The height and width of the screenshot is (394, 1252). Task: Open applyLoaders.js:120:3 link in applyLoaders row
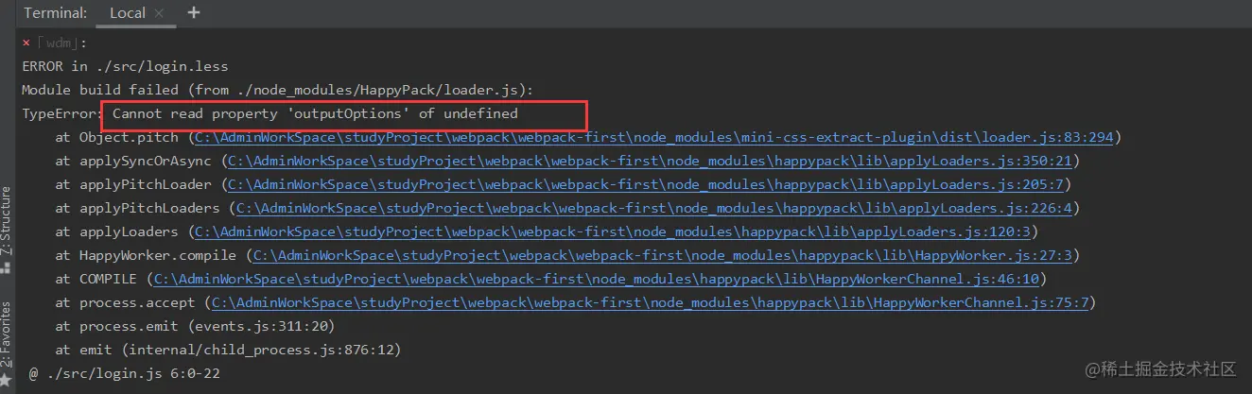(614, 232)
